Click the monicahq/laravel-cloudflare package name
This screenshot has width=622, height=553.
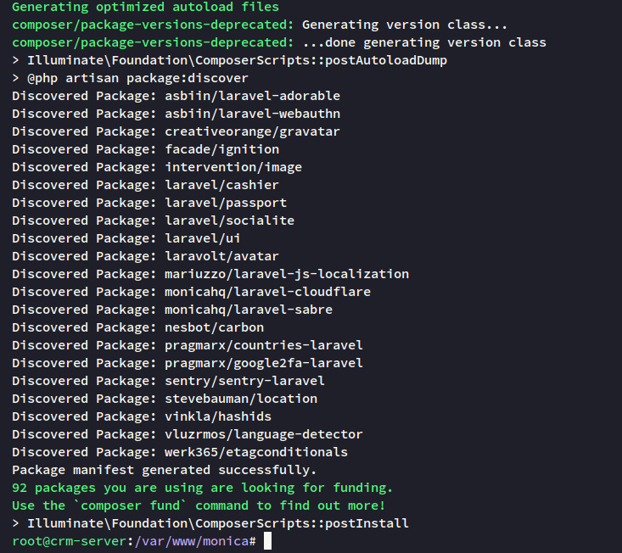coord(267,292)
